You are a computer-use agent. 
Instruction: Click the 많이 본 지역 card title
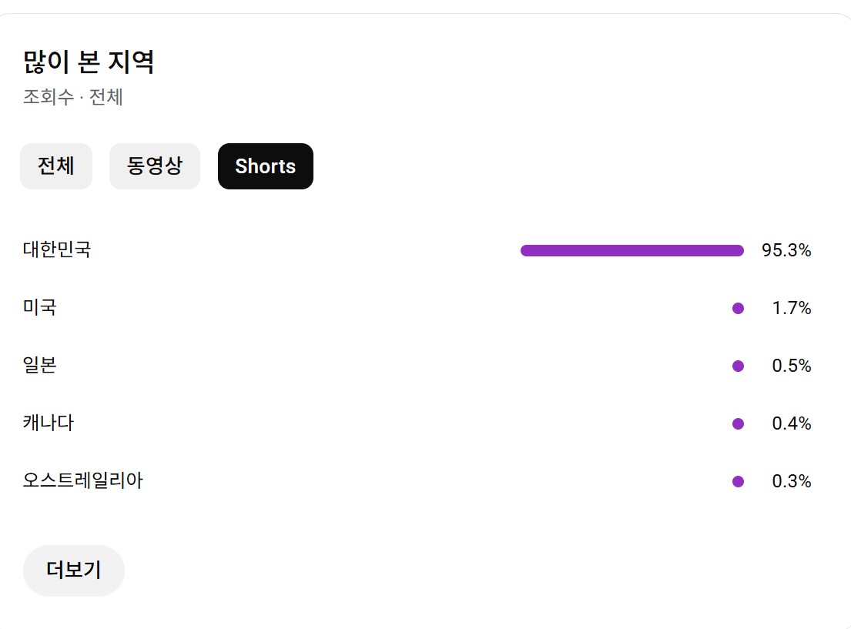[89, 62]
